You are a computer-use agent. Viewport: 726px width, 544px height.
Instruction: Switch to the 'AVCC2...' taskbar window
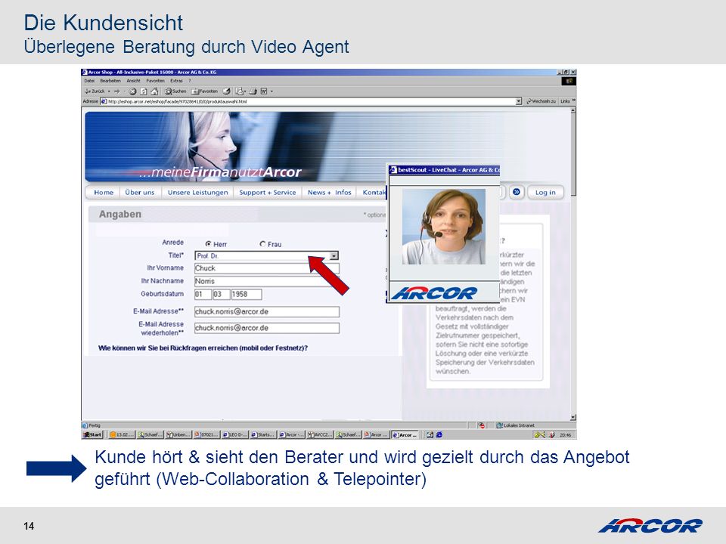pyautogui.click(x=320, y=434)
